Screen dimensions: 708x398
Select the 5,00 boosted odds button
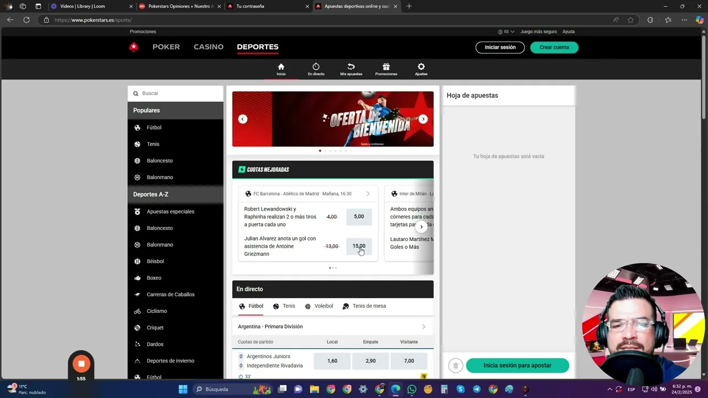(359, 217)
